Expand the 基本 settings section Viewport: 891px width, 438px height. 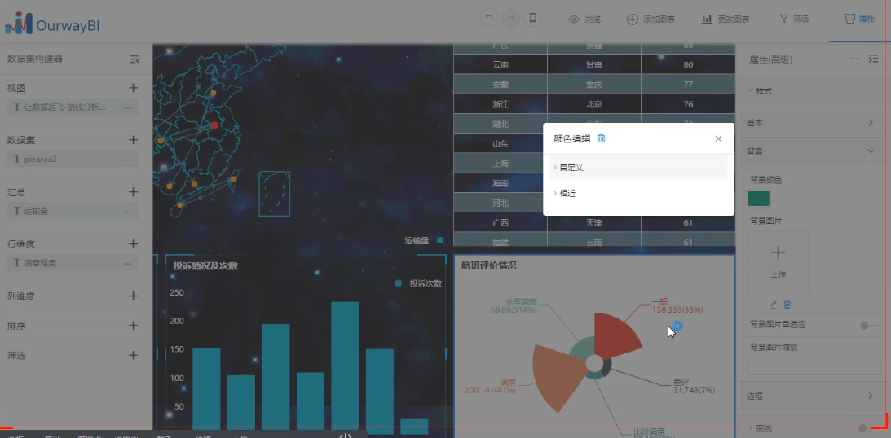pyautogui.click(x=811, y=123)
